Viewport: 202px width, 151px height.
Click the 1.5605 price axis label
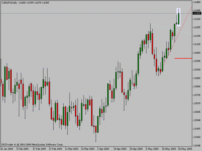[x=197, y=112]
